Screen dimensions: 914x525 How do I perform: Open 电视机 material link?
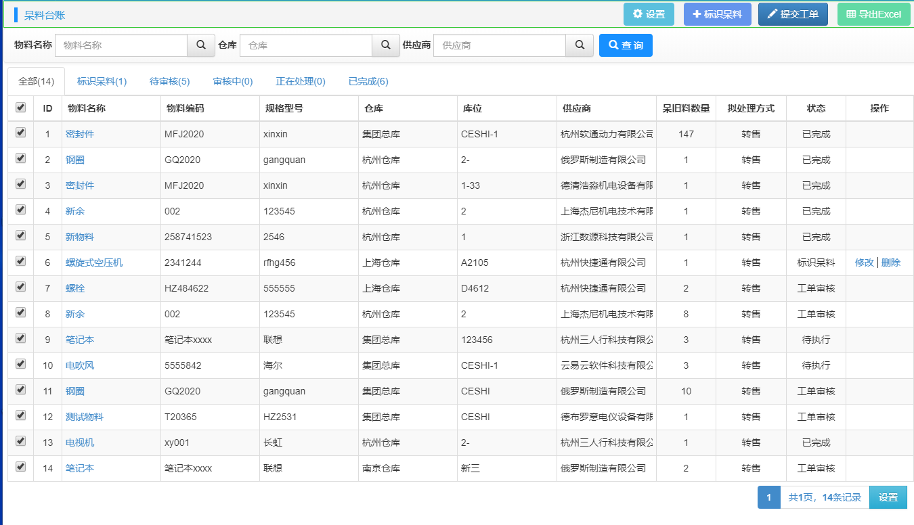(x=80, y=442)
